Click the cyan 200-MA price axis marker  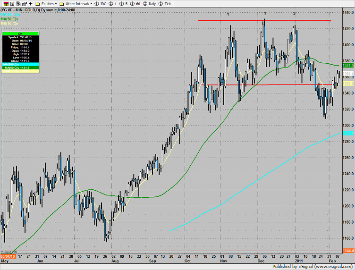pyautogui.click(x=348, y=133)
